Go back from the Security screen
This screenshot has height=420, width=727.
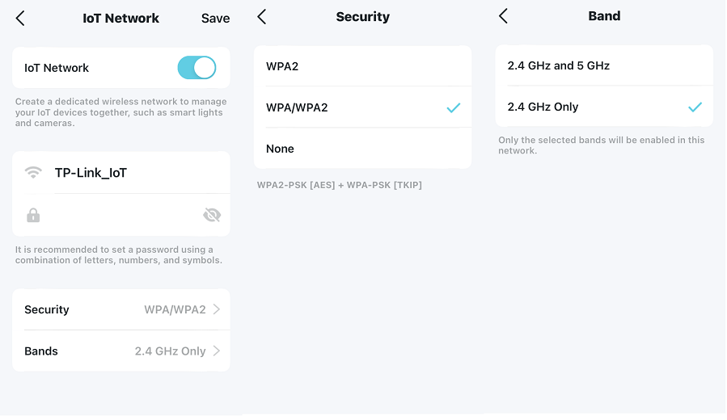pyautogui.click(x=261, y=17)
